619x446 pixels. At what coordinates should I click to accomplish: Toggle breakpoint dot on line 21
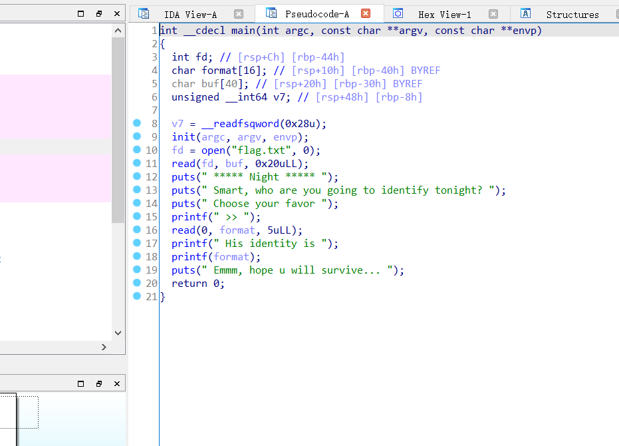(137, 296)
